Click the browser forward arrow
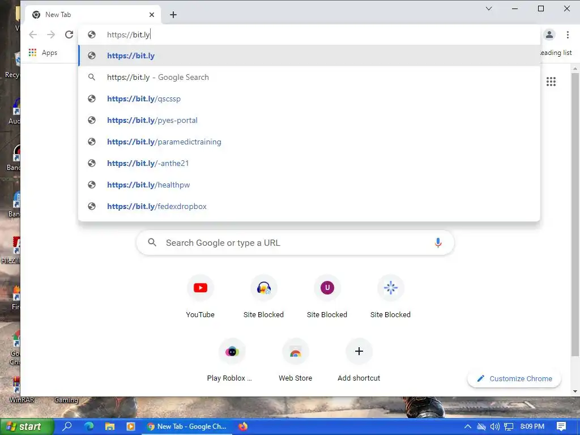580x435 pixels. 51,35
